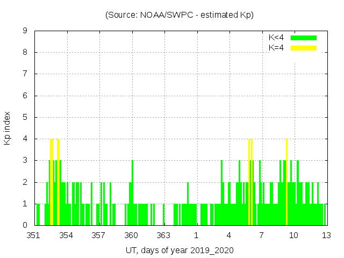The width and height of the screenshot is (344, 258).
Task: Click the 363 tick on the x-axis
Action: (x=163, y=235)
